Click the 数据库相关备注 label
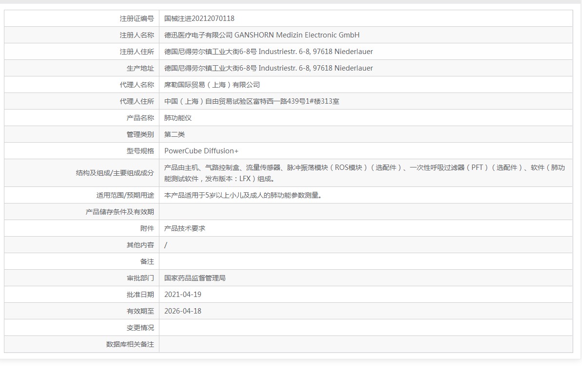Image resolution: width=582 pixels, height=370 pixels. click(x=130, y=344)
